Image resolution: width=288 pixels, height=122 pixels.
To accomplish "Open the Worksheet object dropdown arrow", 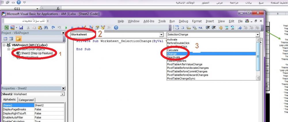I will [161, 35].
